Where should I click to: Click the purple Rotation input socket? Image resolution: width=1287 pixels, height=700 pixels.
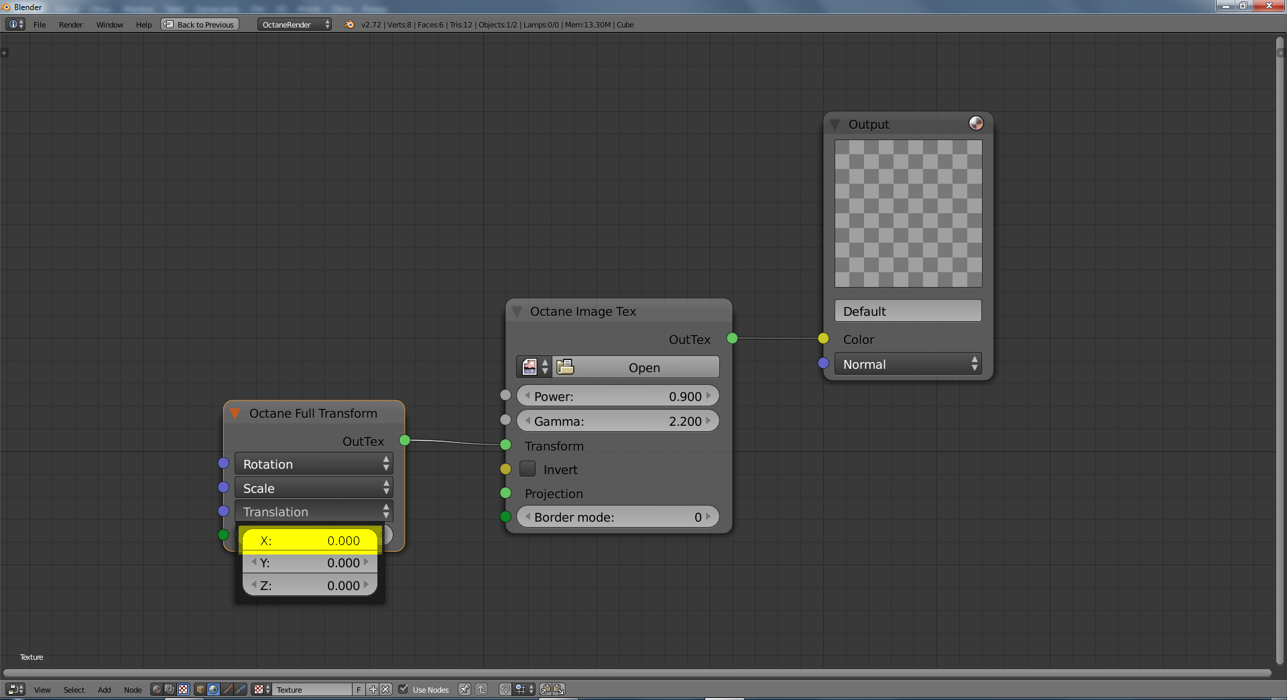(224, 463)
